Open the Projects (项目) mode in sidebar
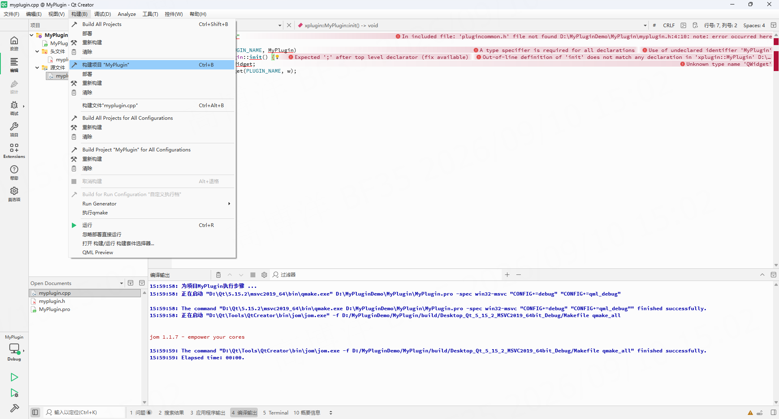779x419 pixels. click(14, 130)
